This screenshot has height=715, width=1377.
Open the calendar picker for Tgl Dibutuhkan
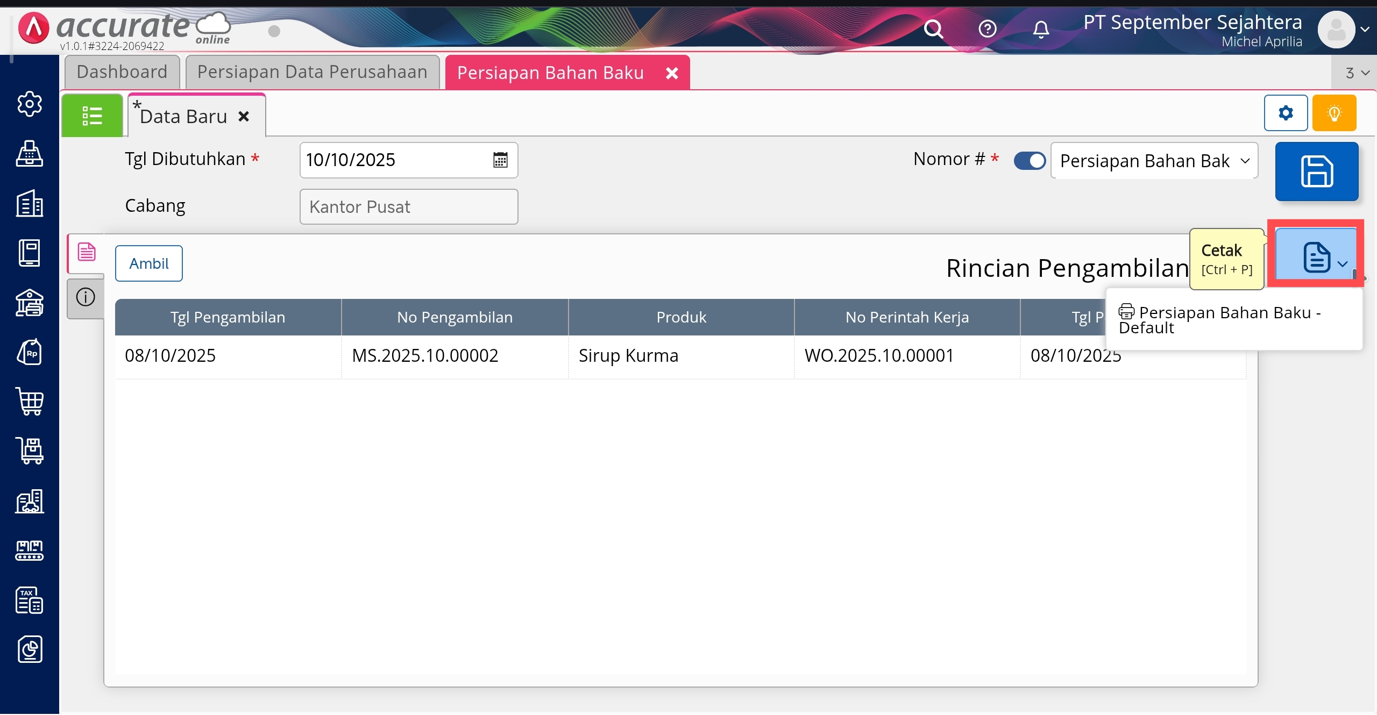tap(500, 160)
